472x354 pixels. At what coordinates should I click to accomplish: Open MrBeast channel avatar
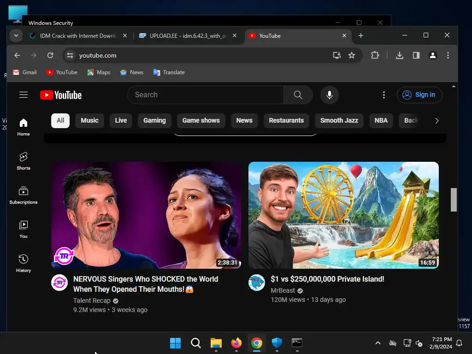[256, 283]
